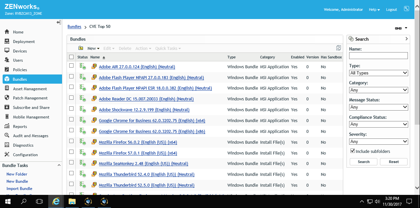Click the link chain icon near top right
This screenshot has width=420, height=208.
[398, 28]
